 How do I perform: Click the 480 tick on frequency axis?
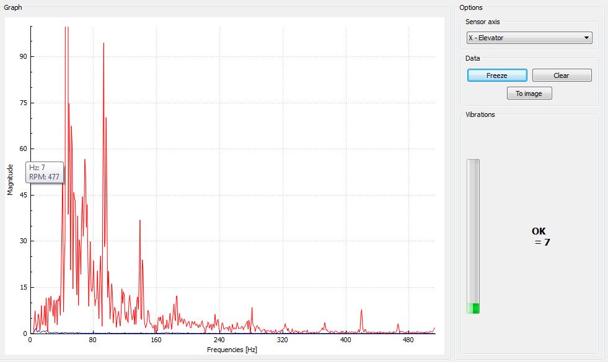tap(408, 340)
